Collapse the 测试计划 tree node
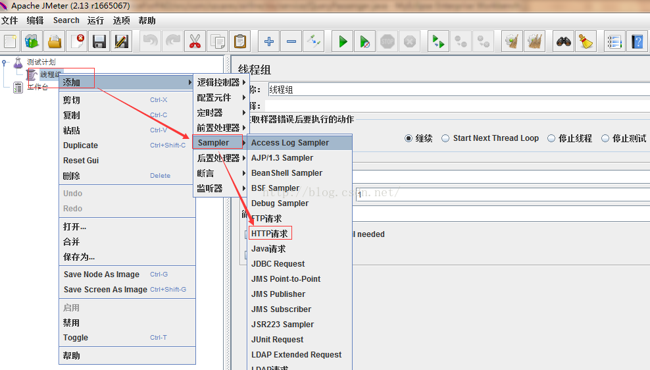This screenshot has height=370, width=650. tap(4, 63)
